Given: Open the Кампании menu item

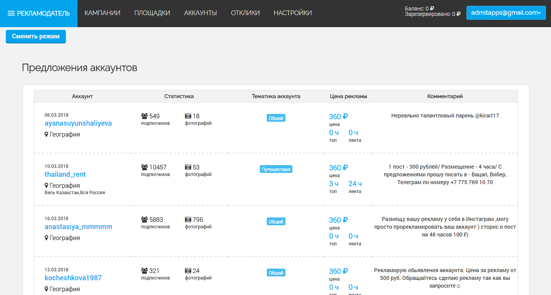Looking at the screenshot, I should point(102,13).
